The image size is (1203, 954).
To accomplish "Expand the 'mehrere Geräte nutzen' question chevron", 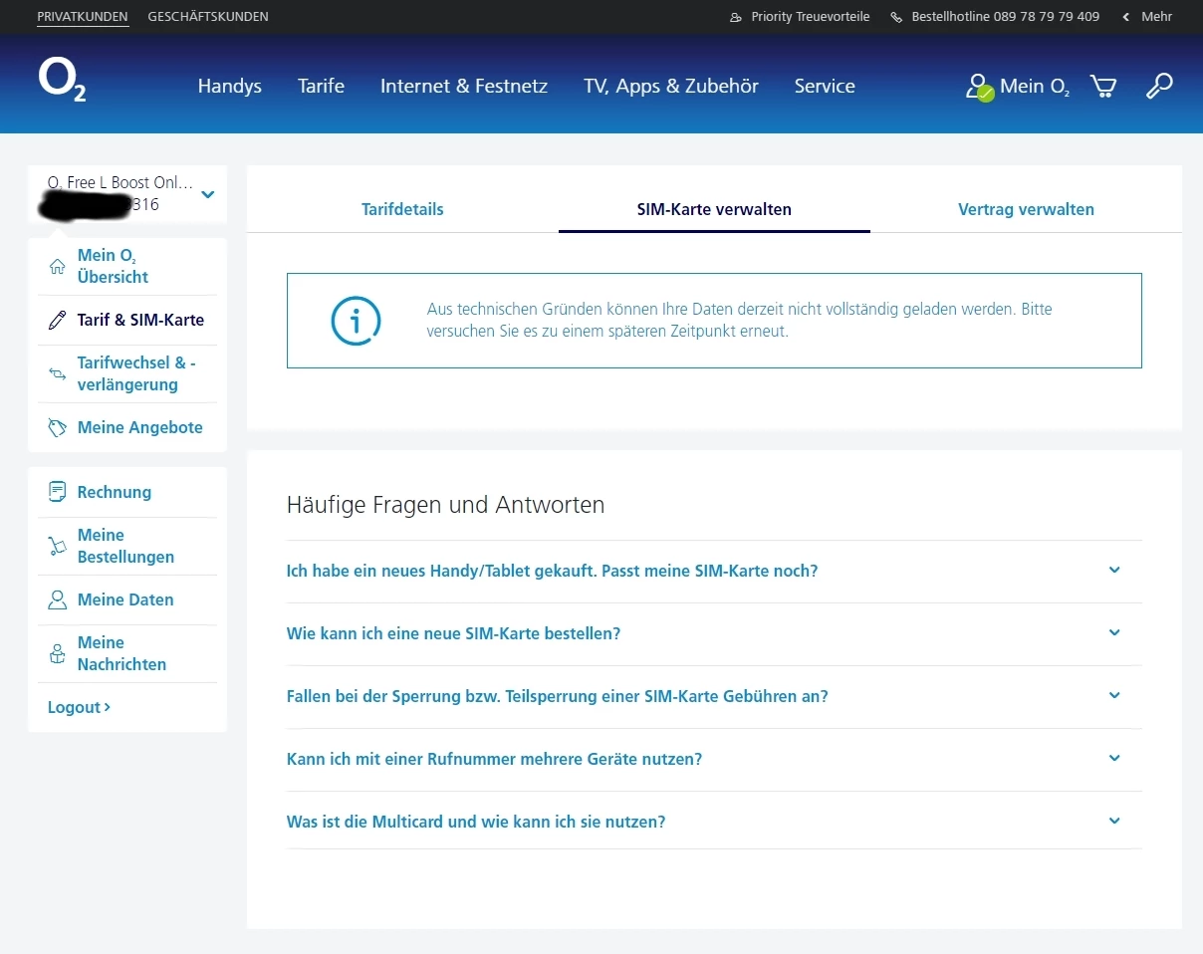I will [1114, 758].
